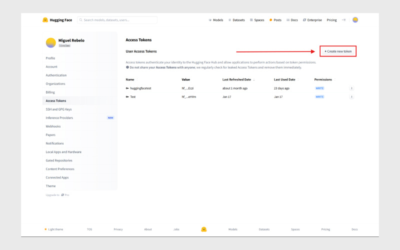
Task: Click the key icon next to huggingfacetest
Action: [127, 88]
